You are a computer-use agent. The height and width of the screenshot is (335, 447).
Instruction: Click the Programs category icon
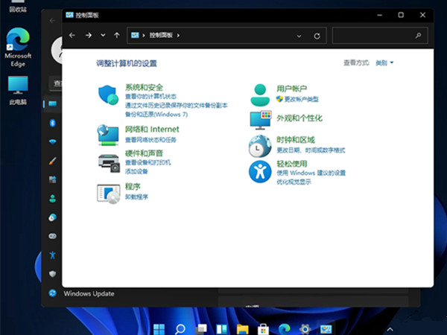click(x=109, y=193)
